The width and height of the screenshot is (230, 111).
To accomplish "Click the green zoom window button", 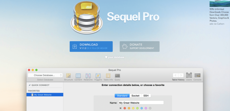I will [36, 70].
